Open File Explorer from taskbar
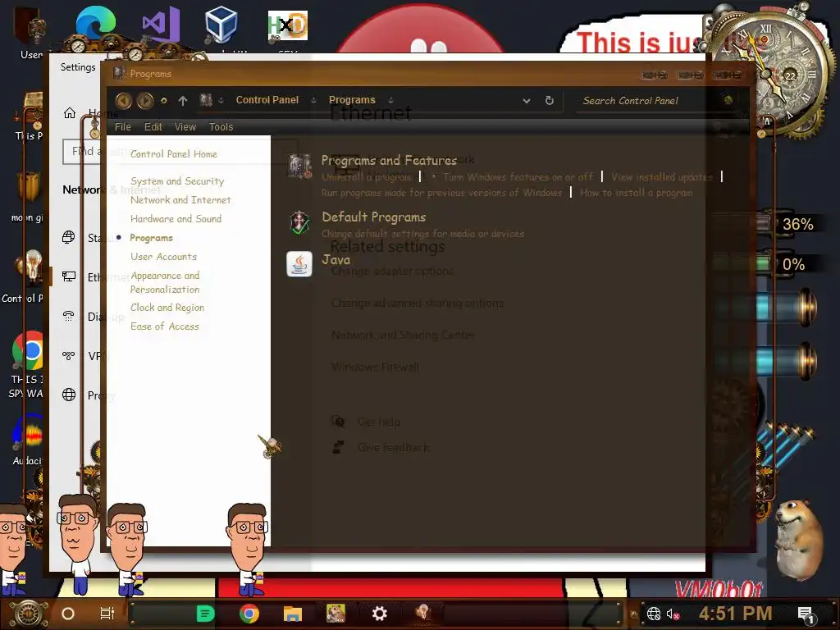Image resolution: width=840 pixels, height=630 pixels. (x=293, y=614)
